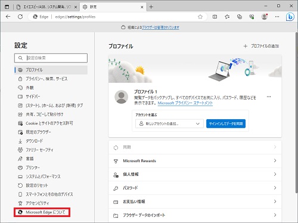Open a new tab with plus button
Screen dimensions: 298x223
pyautogui.click(x=151, y=7)
